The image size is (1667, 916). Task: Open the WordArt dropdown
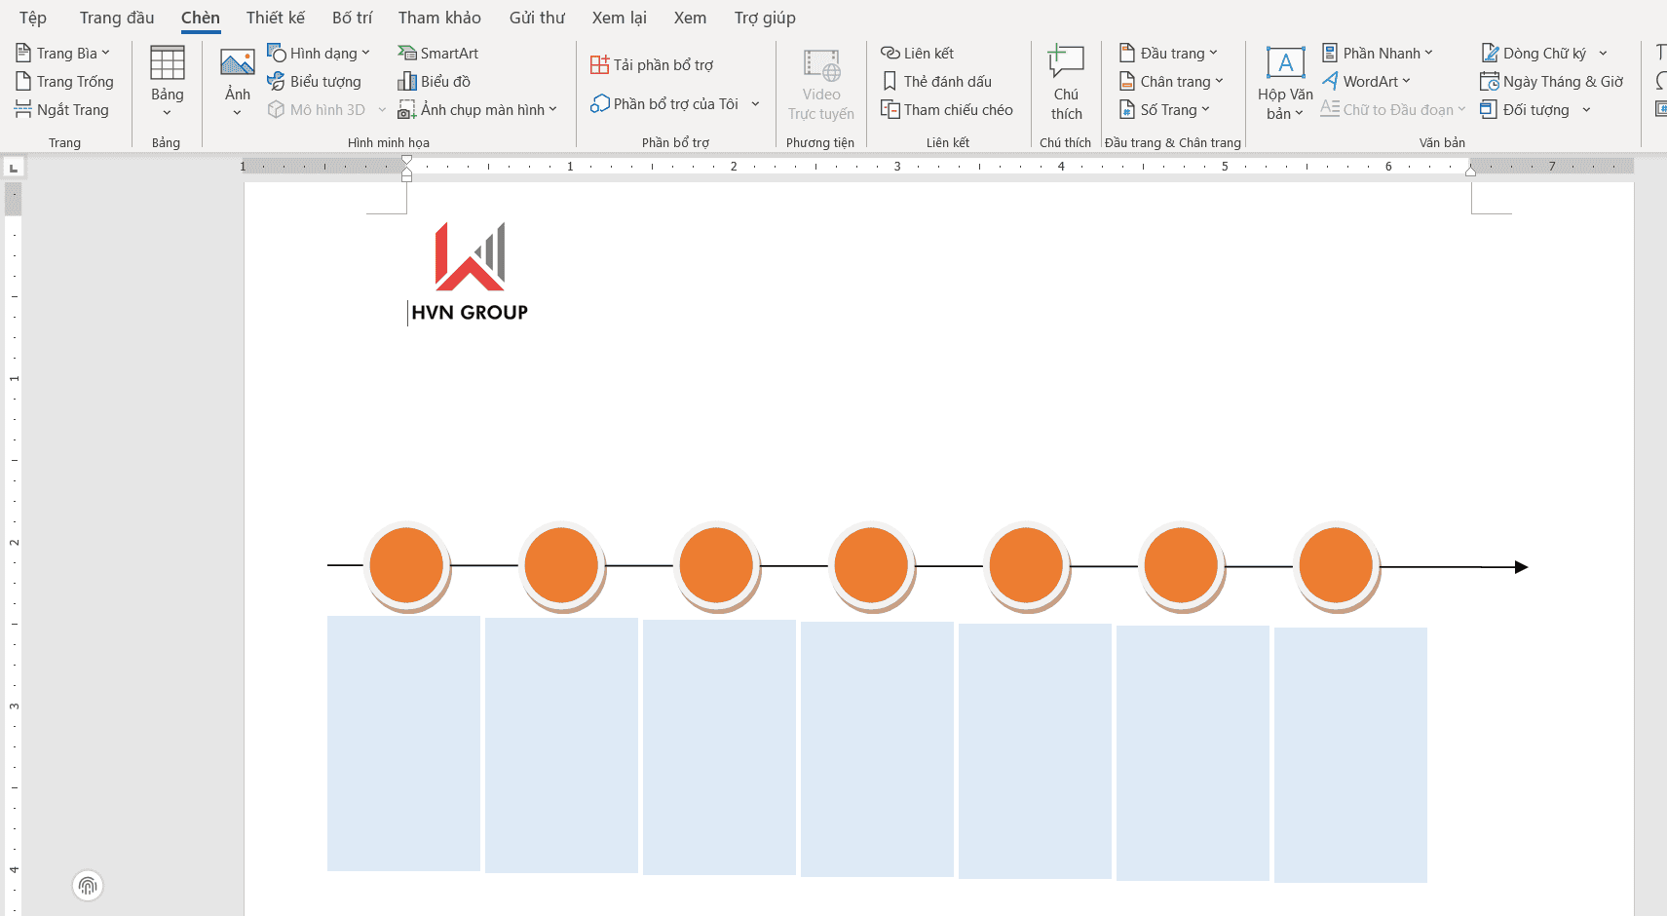coord(1366,82)
